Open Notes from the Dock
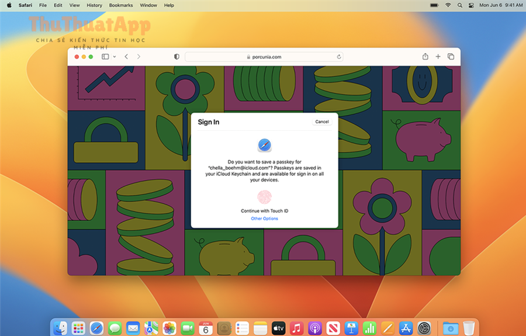 260,328
